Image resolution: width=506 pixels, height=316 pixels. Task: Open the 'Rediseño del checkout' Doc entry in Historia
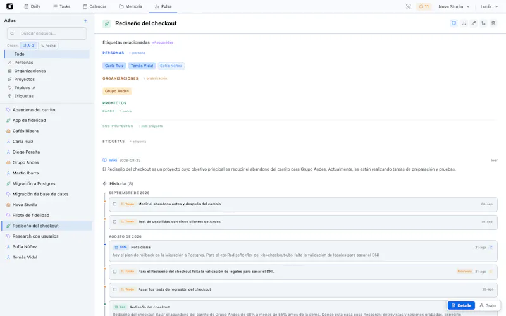(303, 309)
